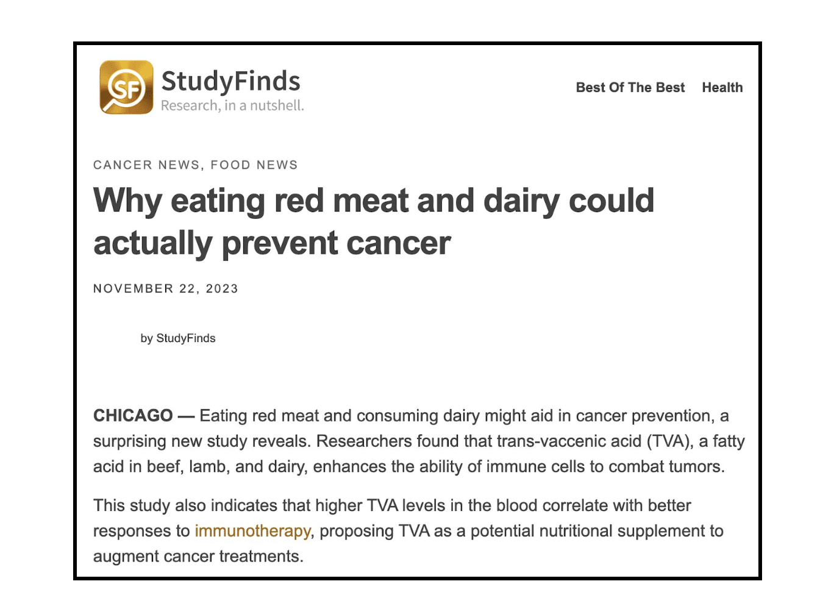834x595 pixels.
Task: Click the gold SF logo icon
Action: tap(125, 87)
